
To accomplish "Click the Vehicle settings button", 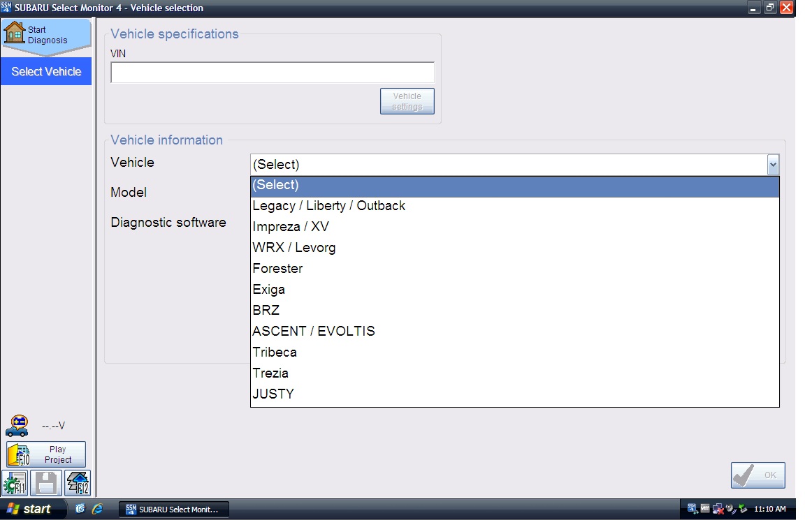I will [407, 101].
